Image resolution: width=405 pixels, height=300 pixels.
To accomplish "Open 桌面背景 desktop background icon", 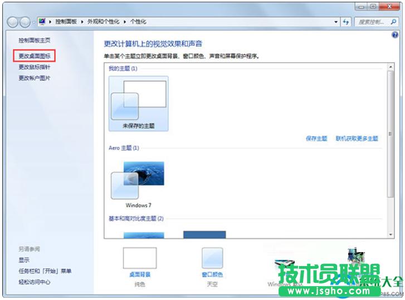I will point(140,258).
